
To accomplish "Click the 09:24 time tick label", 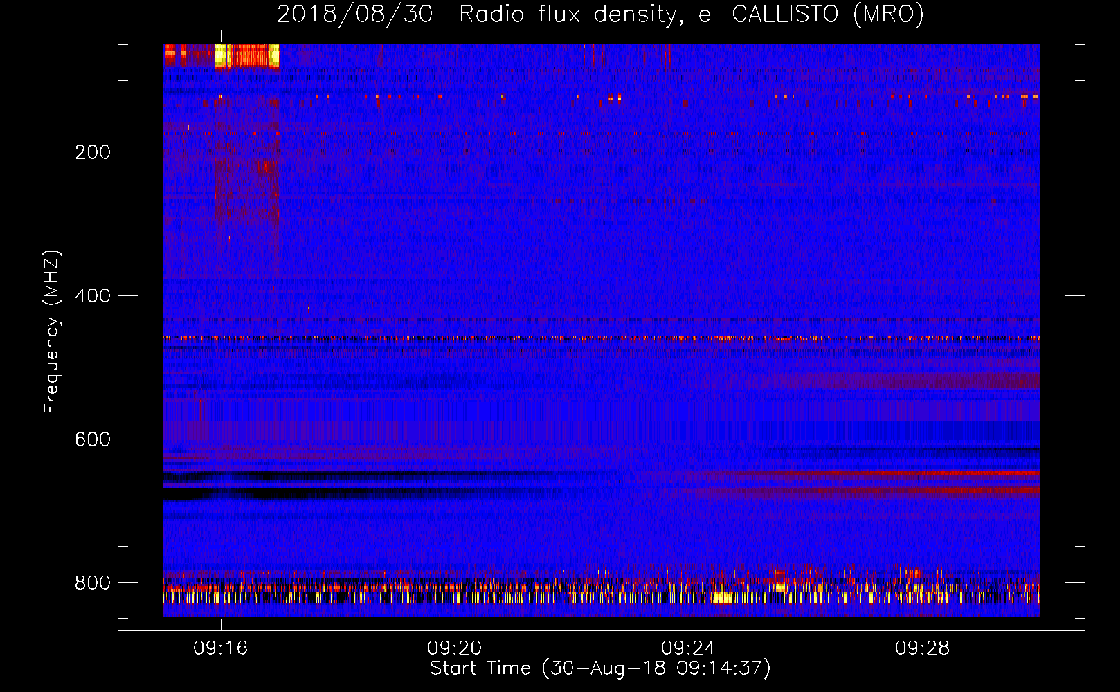I will click(689, 648).
